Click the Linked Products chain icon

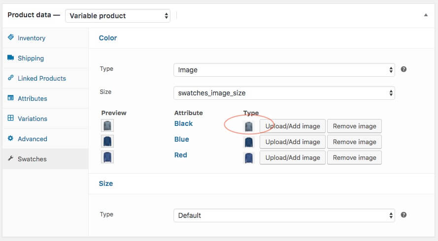point(11,78)
